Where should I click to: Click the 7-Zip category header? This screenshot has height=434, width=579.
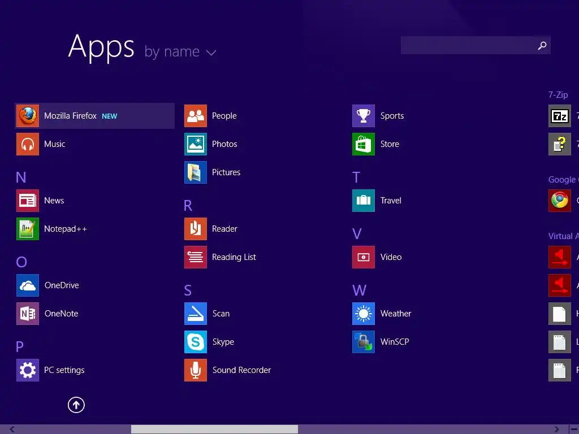click(558, 95)
